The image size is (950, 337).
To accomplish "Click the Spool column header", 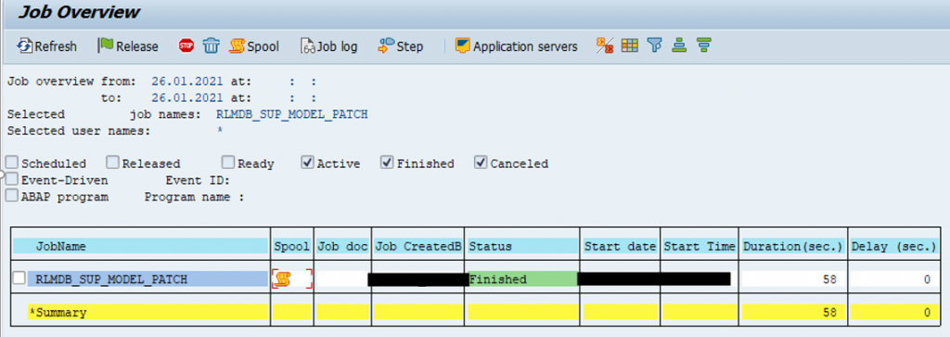I will pos(292,246).
